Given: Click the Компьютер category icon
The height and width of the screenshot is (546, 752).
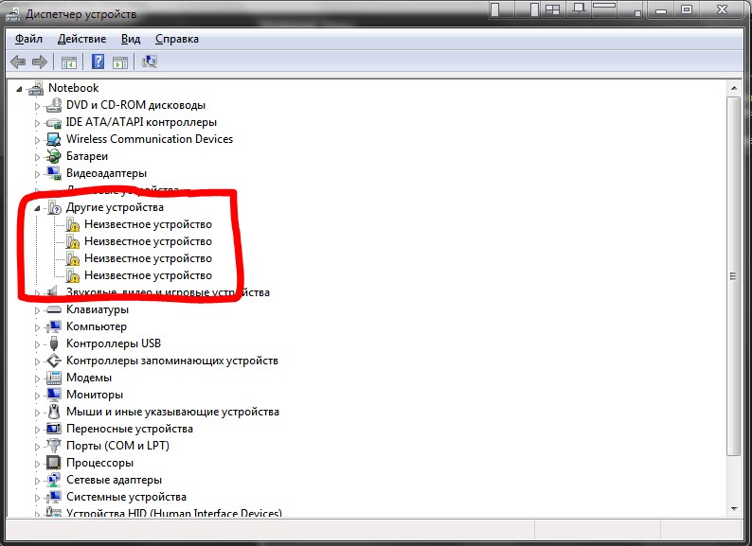Looking at the screenshot, I should coord(54,326).
